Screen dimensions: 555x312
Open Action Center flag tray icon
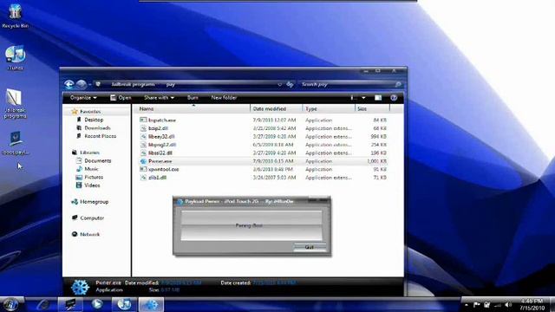tap(476, 304)
